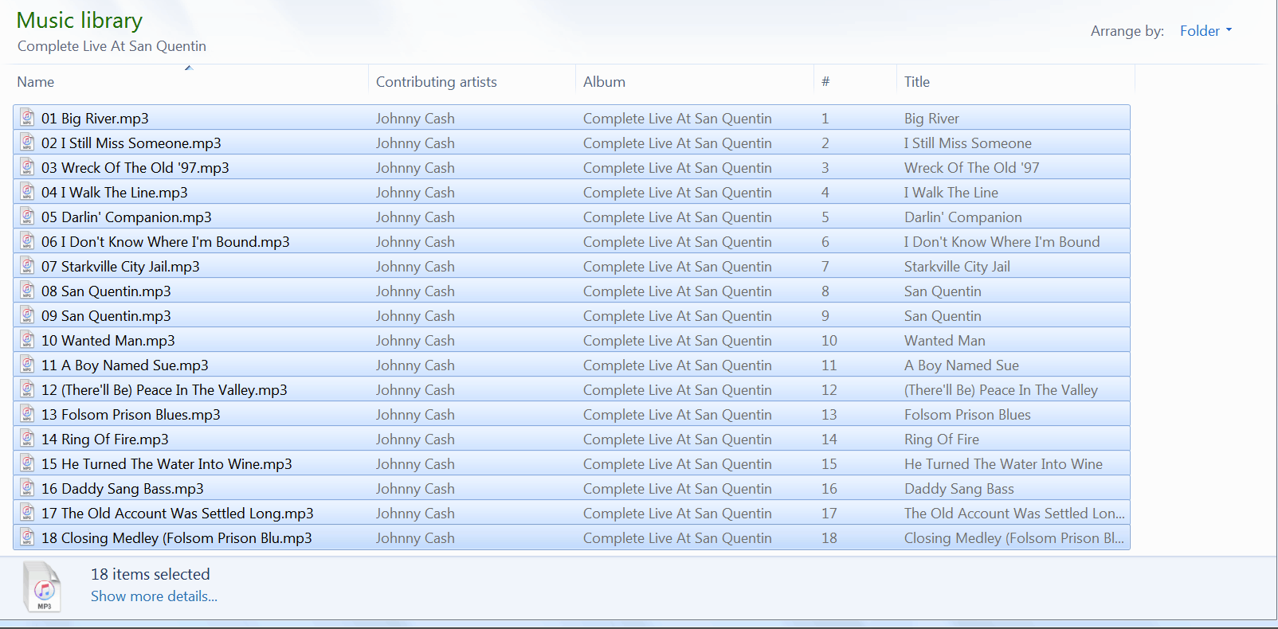Click the file icon for 06 I Don't Know Where I'm Bound.mp3
The height and width of the screenshot is (629, 1278).
coord(27,241)
